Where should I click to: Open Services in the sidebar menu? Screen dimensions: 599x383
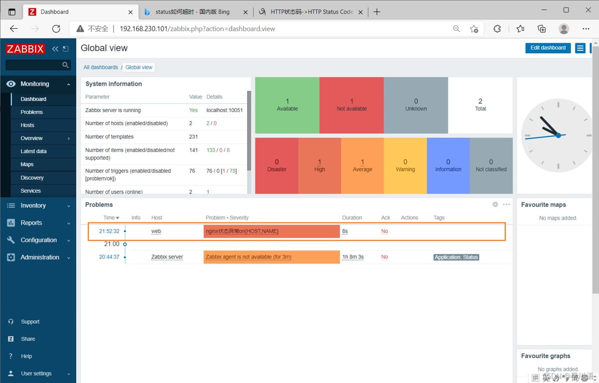point(30,191)
